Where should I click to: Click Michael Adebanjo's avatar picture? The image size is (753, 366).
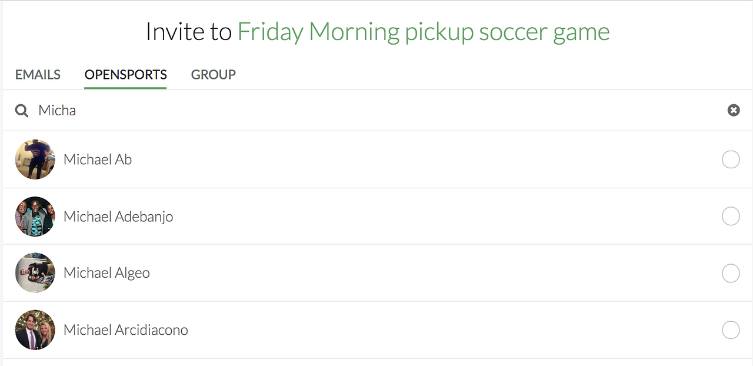click(x=35, y=217)
